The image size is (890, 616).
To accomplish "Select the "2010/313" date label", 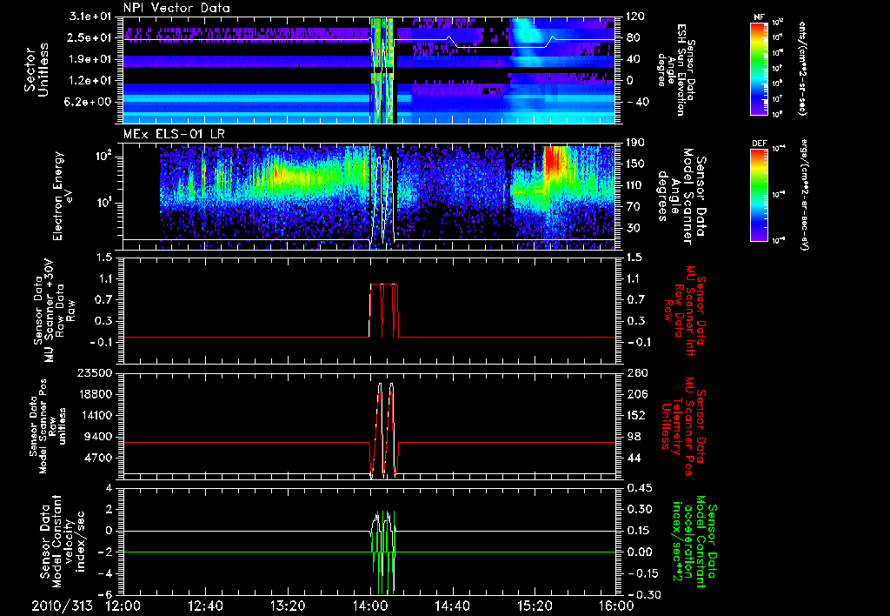I will pos(62,606).
